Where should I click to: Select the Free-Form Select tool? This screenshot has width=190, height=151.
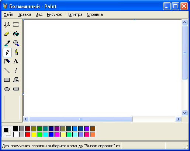[7, 25]
